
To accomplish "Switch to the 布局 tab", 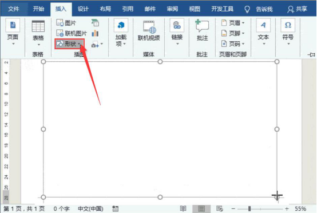I will pyautogui.click(x=105, y=9).
